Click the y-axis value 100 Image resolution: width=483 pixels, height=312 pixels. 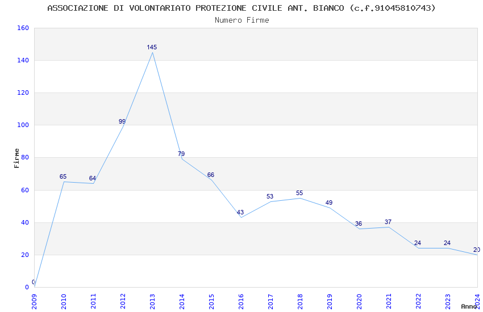(x=23, y=125)
